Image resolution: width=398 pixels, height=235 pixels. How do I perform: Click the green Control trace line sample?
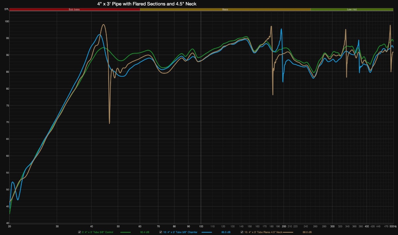(x=125, y=232)
